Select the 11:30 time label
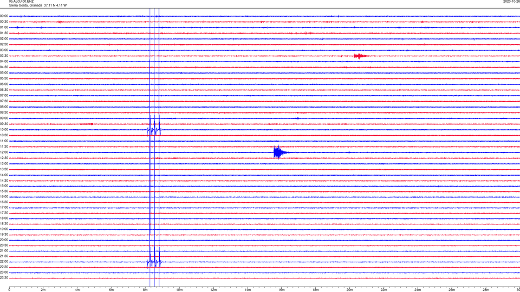The height and width of the screenshot is (292, 520). 4,147
